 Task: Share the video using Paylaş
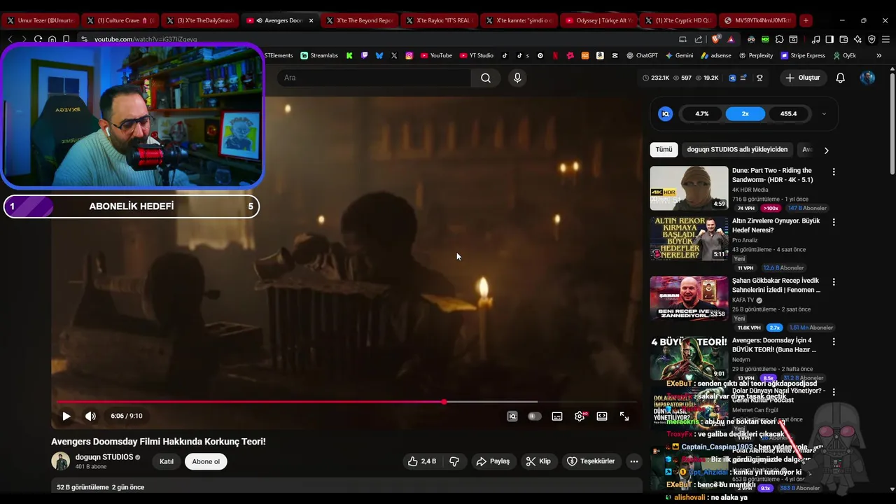493,461
